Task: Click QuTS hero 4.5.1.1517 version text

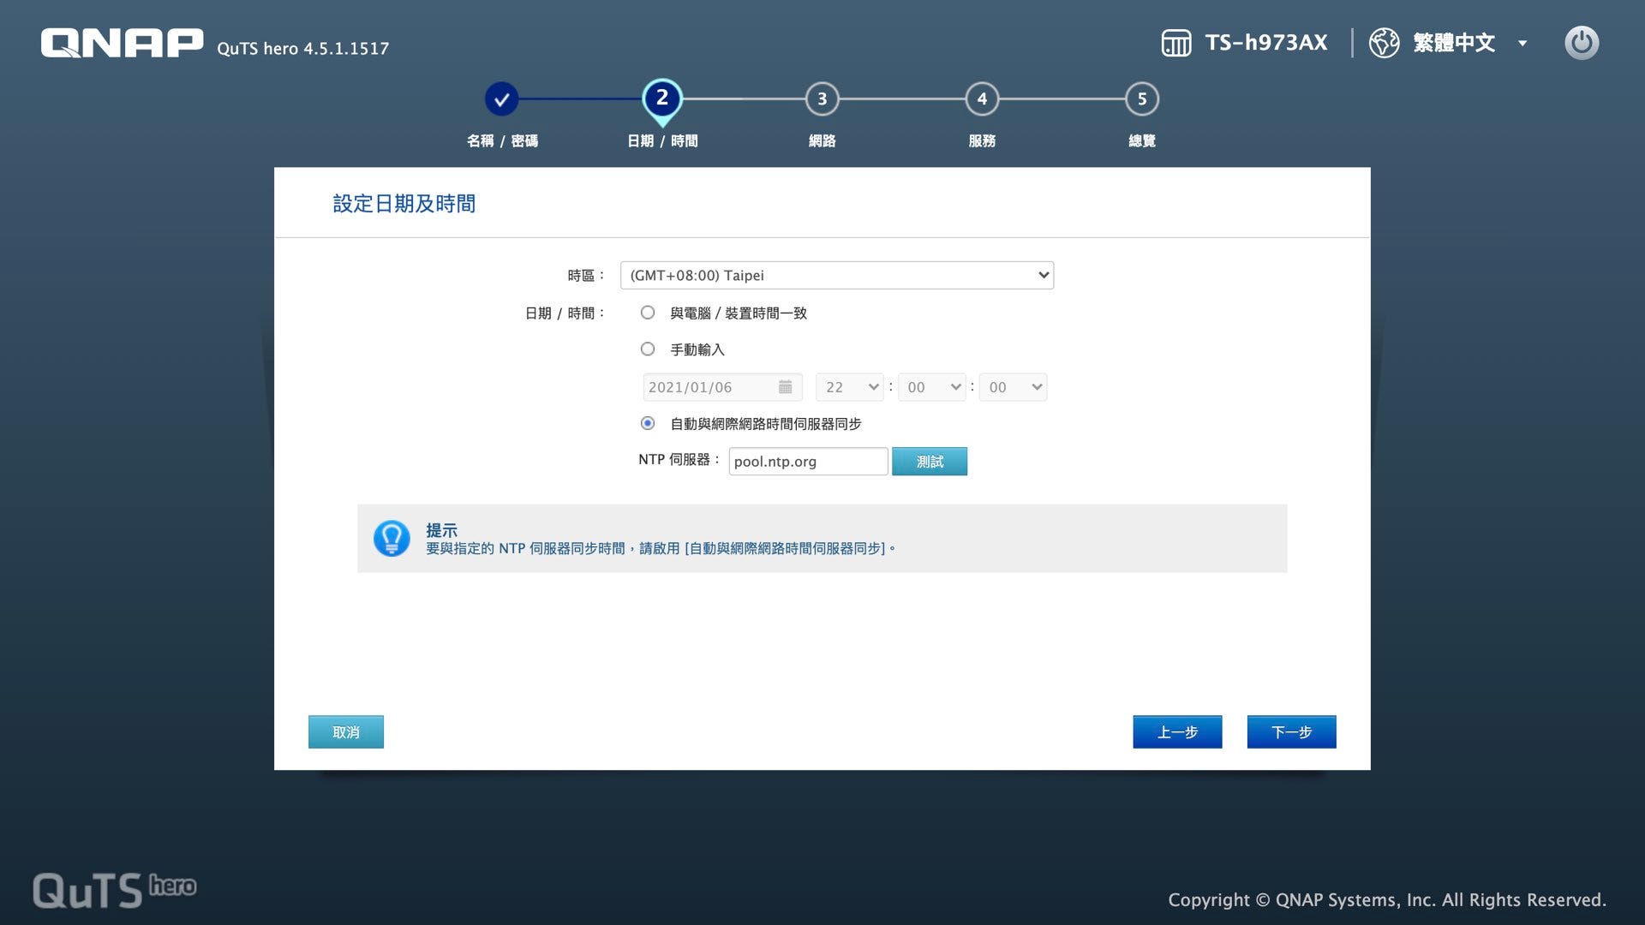Action: click(x=303, y=49)
